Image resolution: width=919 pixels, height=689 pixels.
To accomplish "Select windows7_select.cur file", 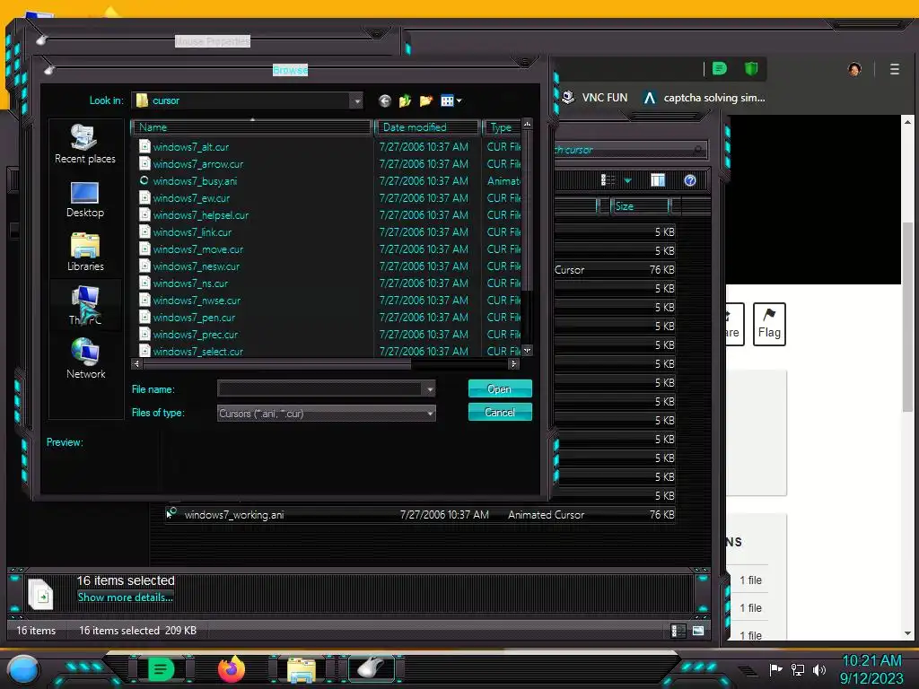I will pyautogui.click(x=197, y=351).
